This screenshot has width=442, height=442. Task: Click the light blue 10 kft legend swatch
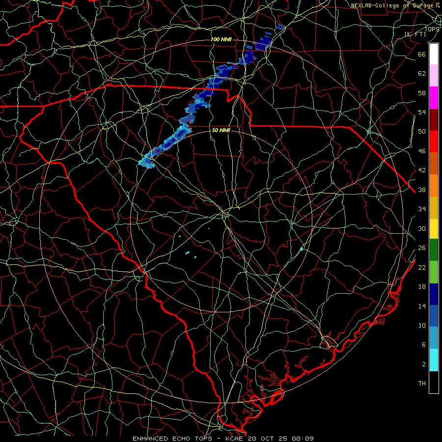[x=434, y=337]
